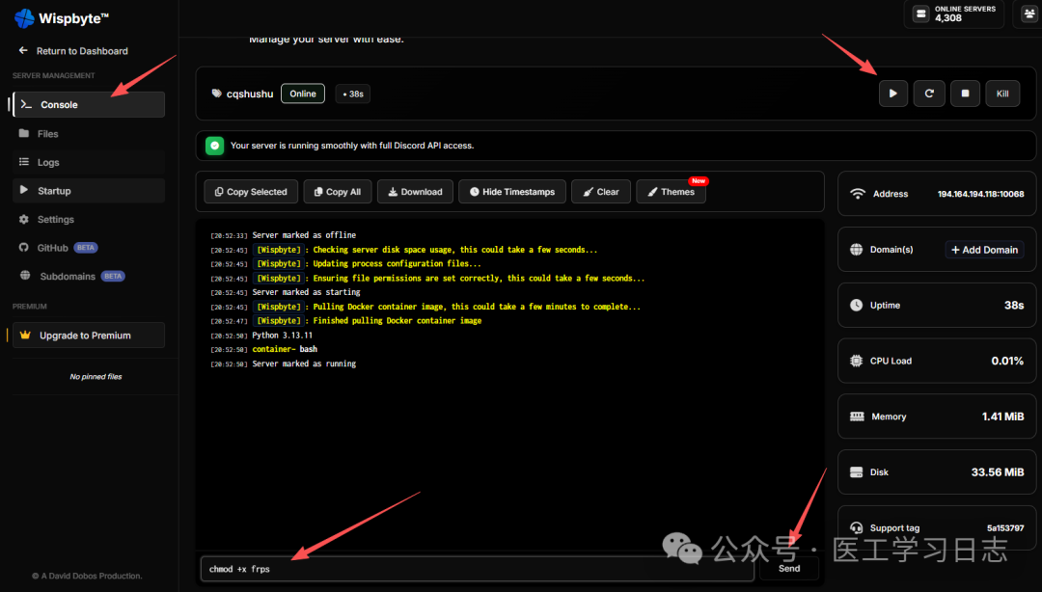Click log line 'Finished pulling Docker container image'

(398, 321)
